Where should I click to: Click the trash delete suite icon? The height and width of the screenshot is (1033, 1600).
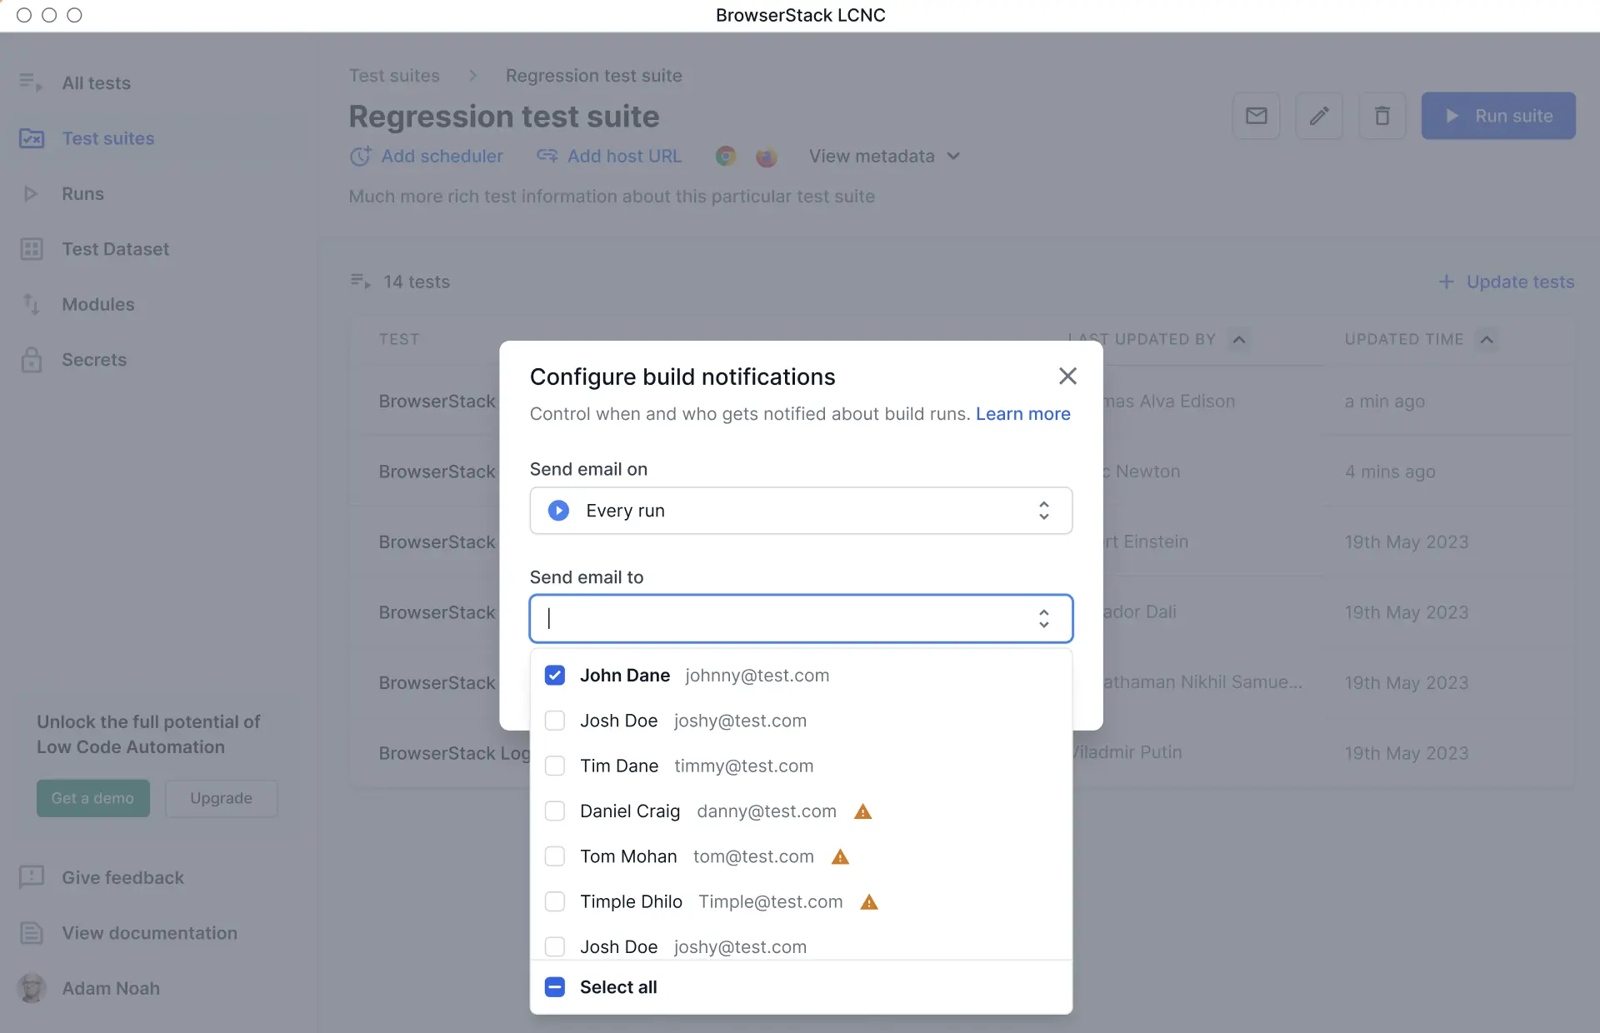point(1382,116)
